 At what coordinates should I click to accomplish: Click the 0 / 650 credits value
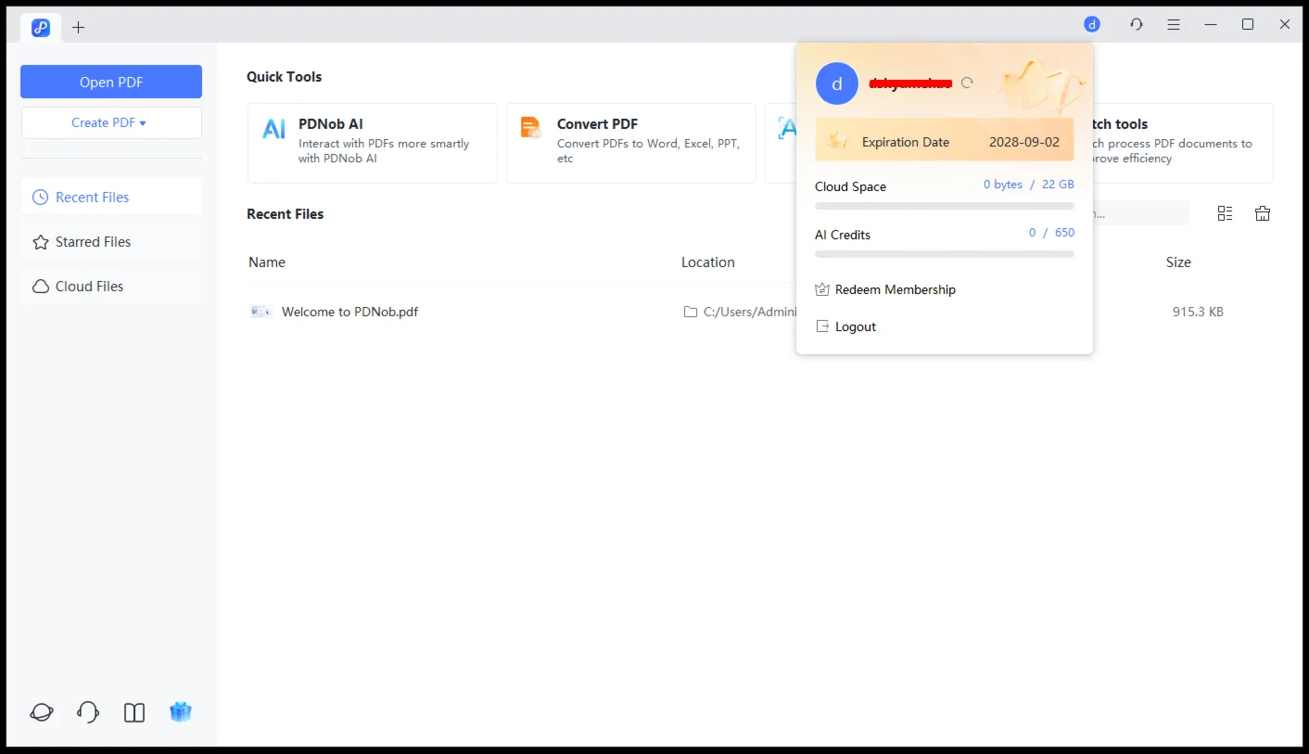(1051, 233)
